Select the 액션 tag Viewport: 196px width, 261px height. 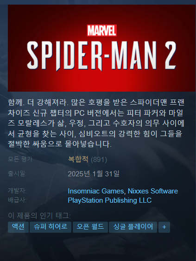tap(19, 227)
